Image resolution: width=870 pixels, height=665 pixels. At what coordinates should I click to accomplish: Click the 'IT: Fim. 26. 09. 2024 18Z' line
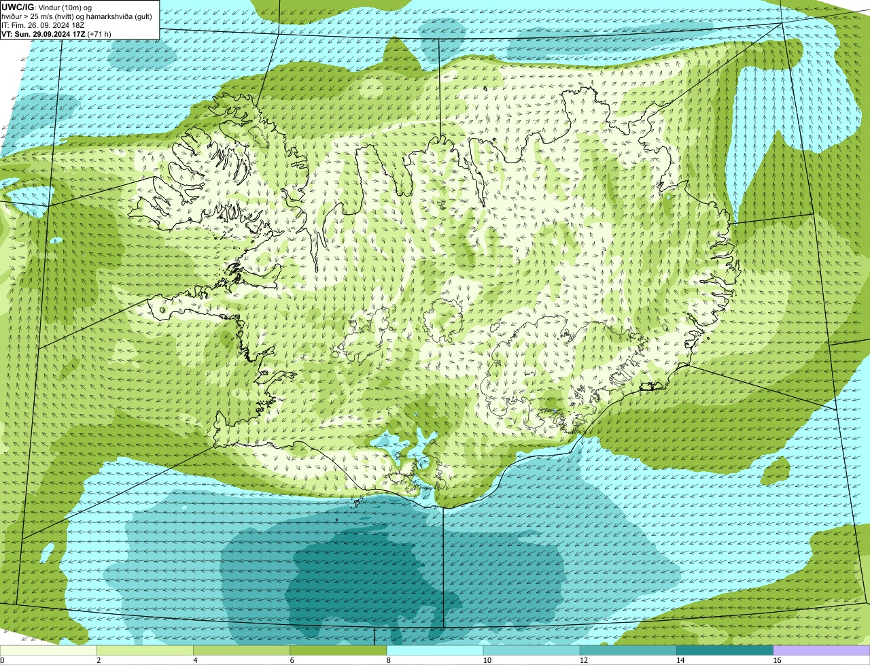click(x=43, y=24)
